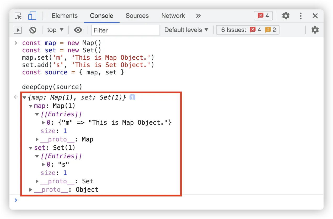Expand the __proto__: Map row

37,139
